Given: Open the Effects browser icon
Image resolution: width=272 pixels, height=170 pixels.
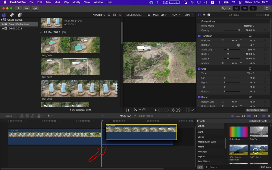Looking at the screenshot, I should tap(264, 116).
